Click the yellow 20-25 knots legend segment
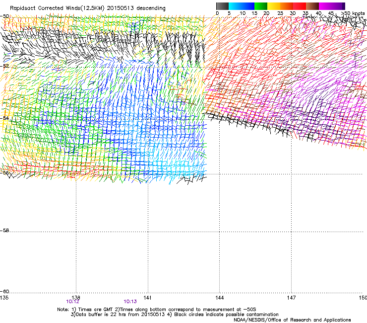367x323 pixels. (274, 6)
